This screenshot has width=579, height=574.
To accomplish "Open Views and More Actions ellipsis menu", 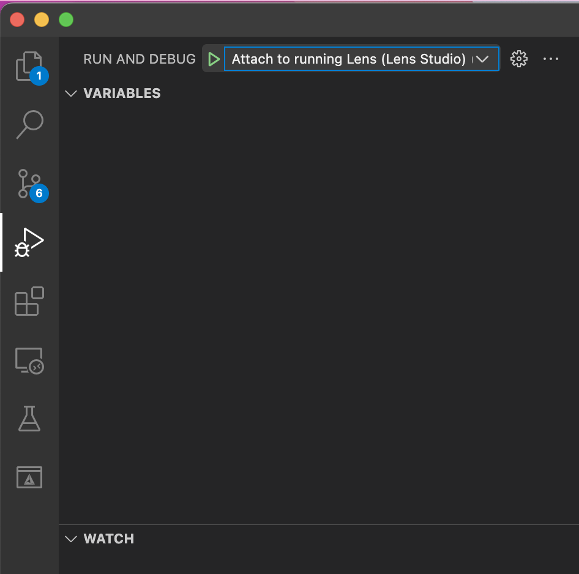I will coord(551,59).
